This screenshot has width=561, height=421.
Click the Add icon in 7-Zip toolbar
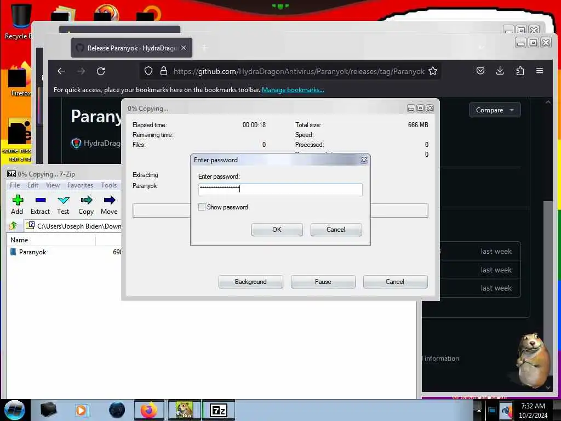point(17,200)
